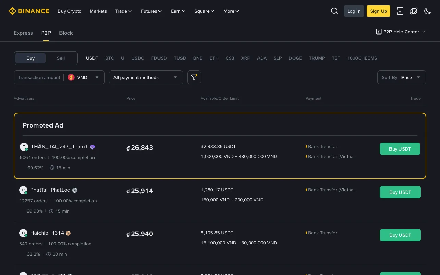Open the filter funnel icon
The width and height of the screenshot is (440, 275).
(194, 77)
